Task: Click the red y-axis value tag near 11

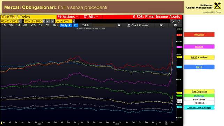Action: coord(179,35)
